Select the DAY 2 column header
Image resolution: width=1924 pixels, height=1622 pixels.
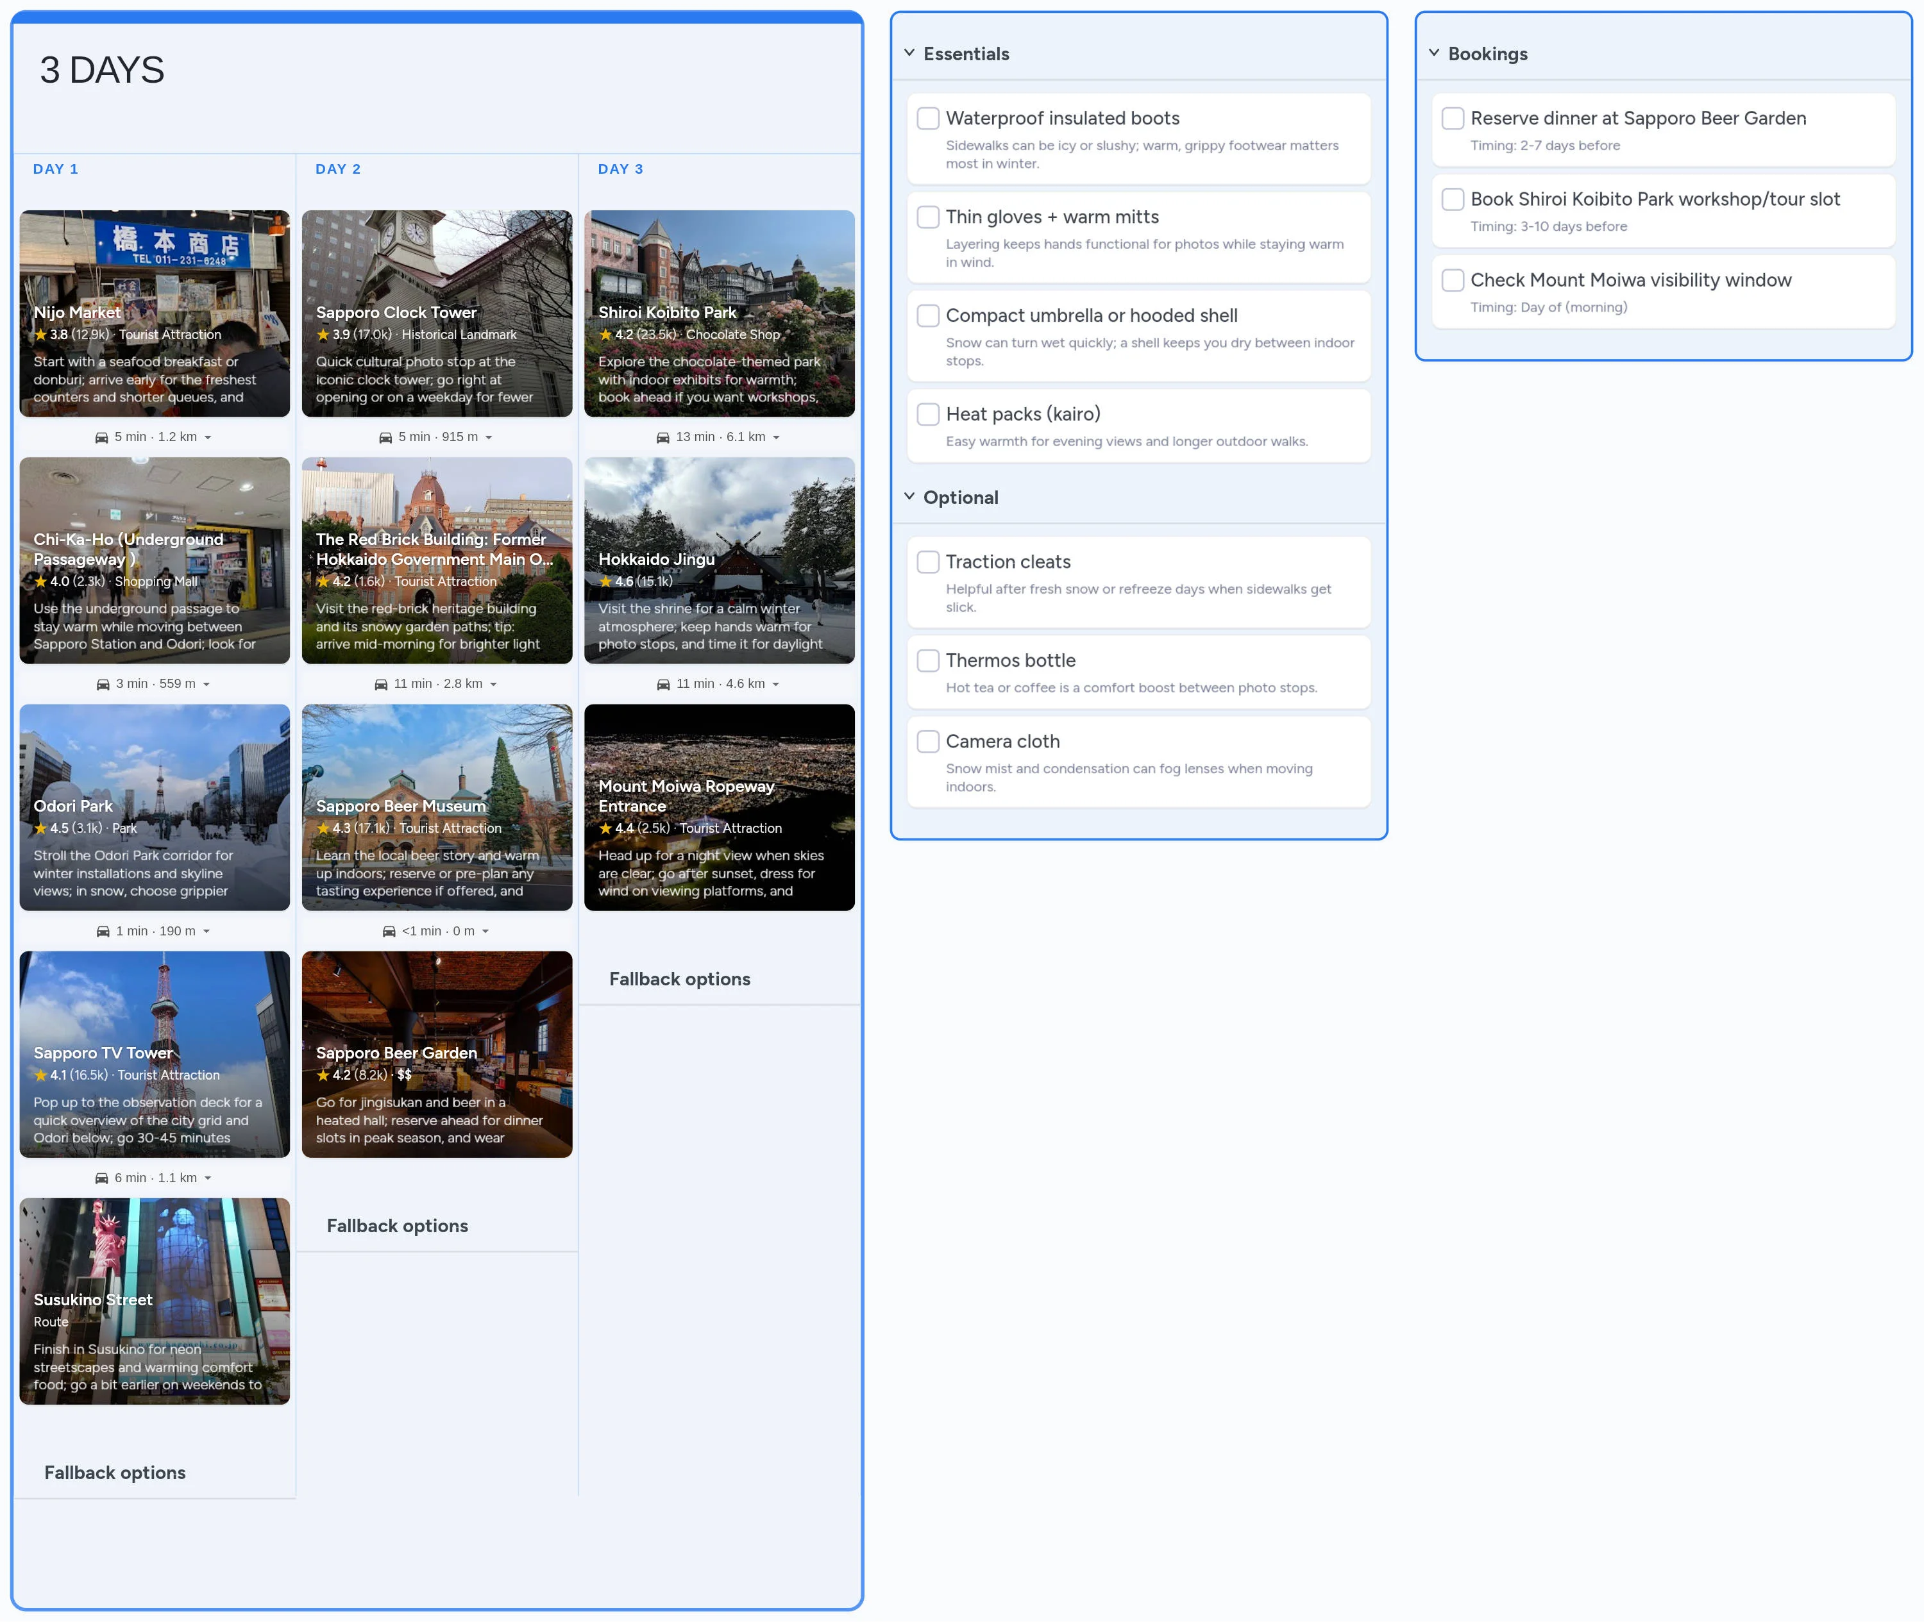(x=339, y=168)
